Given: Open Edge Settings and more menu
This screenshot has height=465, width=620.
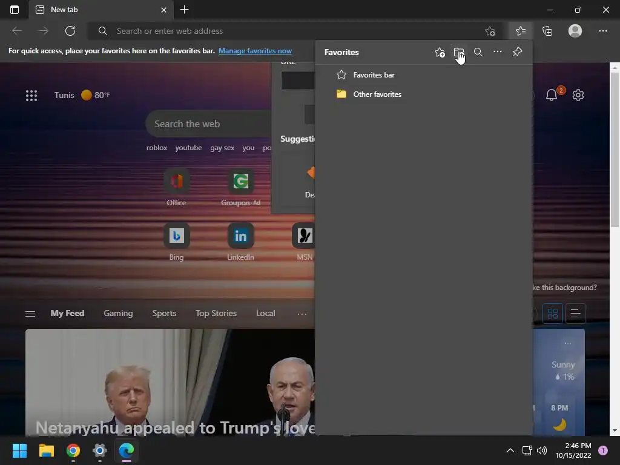Looking at the screenshot, I should pos(602,31).
